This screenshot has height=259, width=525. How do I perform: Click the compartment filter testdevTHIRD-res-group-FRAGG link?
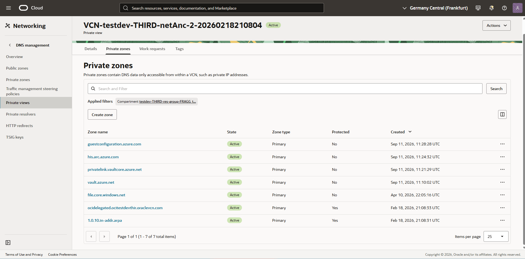click(168, 102)
